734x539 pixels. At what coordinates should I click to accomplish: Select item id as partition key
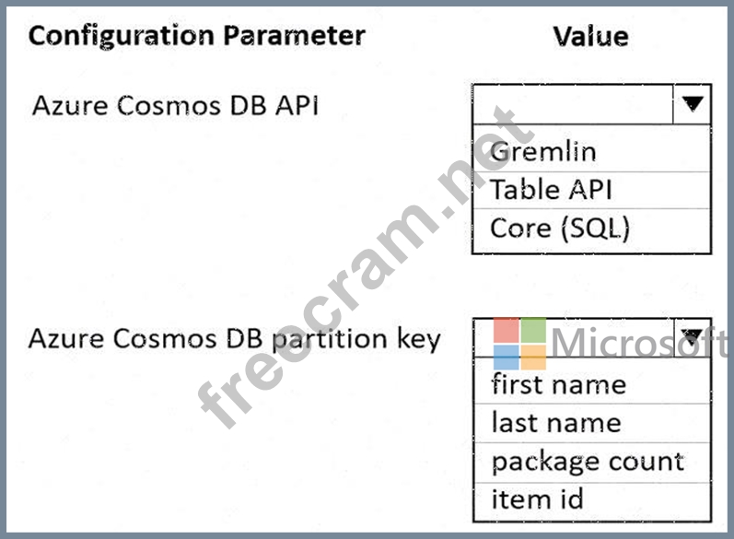pos(592,500)
